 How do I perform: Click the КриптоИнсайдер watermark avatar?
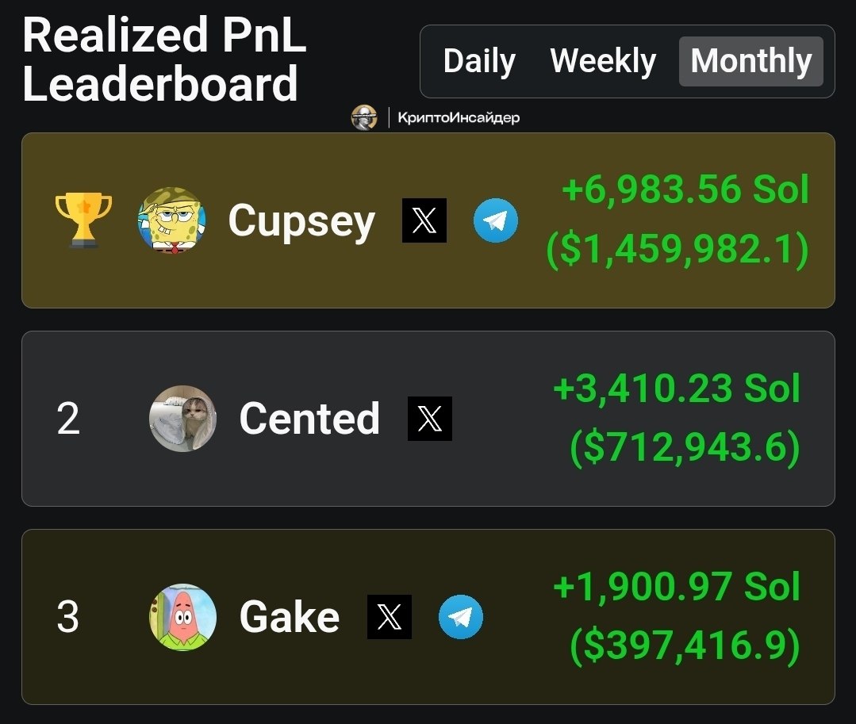click(364, 117)
